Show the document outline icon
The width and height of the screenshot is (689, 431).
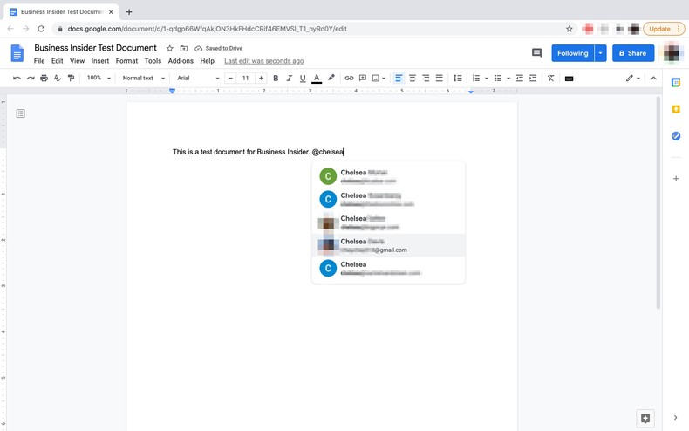[x=21, y=113]
